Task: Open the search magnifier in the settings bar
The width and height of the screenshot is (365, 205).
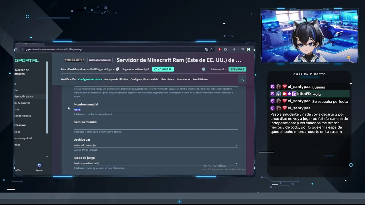Action: pos(242,79)
